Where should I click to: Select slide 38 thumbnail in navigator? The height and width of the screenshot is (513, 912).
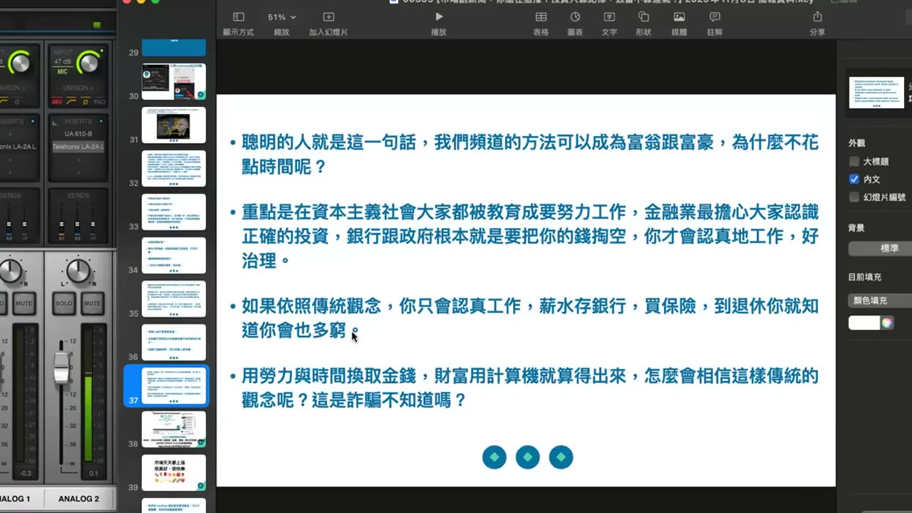click(174, 429)
